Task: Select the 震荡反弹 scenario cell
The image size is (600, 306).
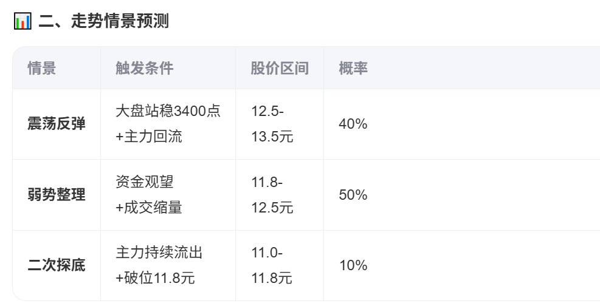Action: (x=57, y=124)
